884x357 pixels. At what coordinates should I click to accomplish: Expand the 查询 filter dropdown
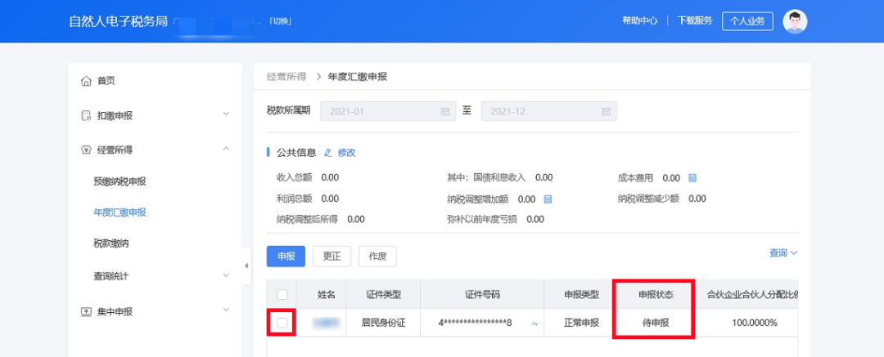point(783,253)
